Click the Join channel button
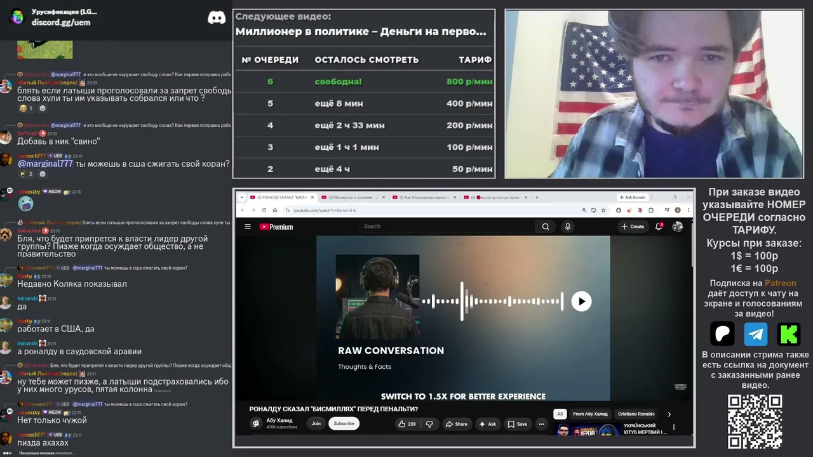 (316, 424)
